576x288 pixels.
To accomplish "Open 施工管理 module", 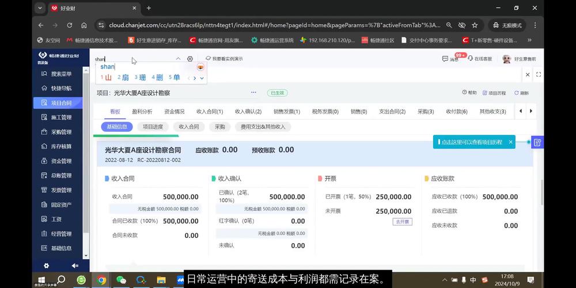I will 57,117.
